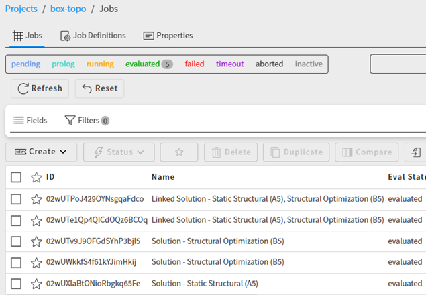This screenshot has width=426, height=295.
Task: Click the star icon in header row
Action: coord(36,178)
